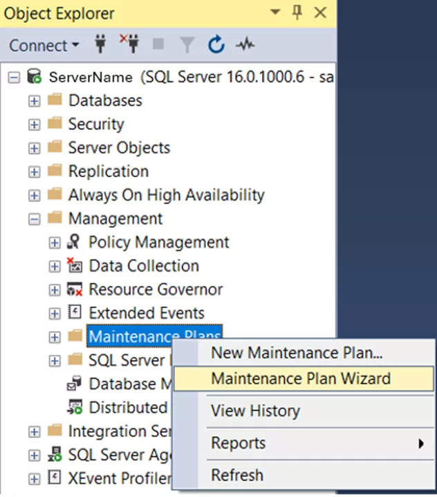Select the Management tree item
This screenshot has height=497, width=437.
(x=115, y=219)
